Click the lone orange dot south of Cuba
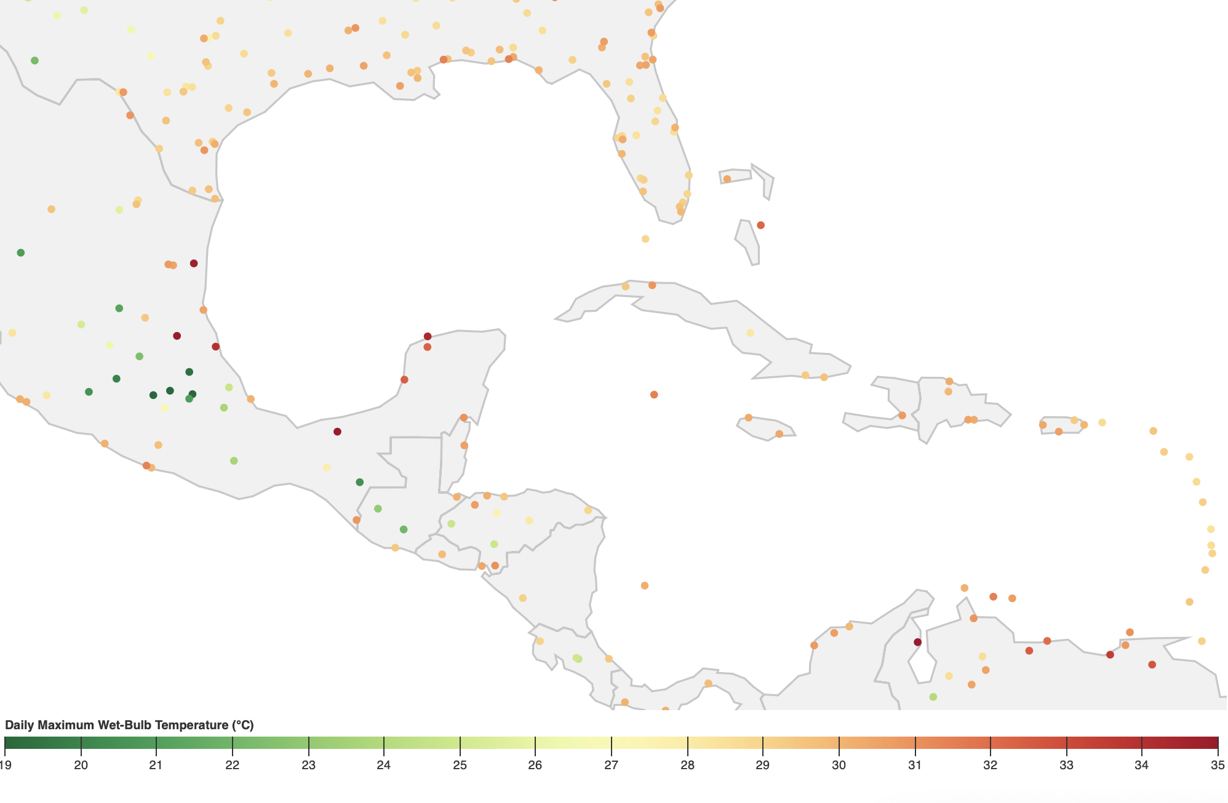 653,395
